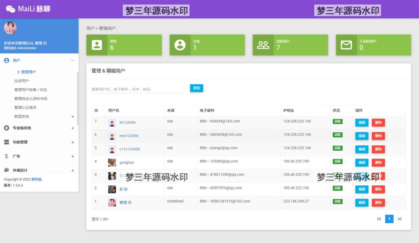Click 活跃 status badge for gongbao

pyautogui.click(x=338, y=161)
